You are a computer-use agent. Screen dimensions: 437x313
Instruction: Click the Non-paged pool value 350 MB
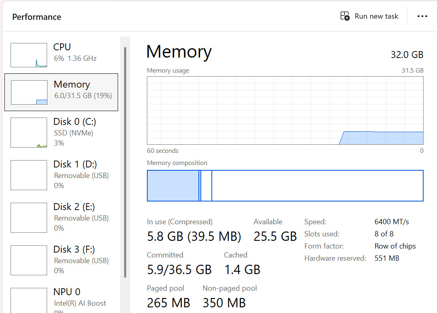tap(224, 303)
